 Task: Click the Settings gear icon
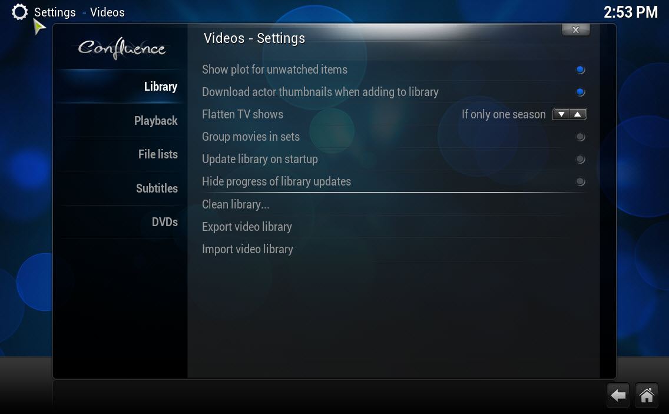pyautogui.click(x=19, y=12)
